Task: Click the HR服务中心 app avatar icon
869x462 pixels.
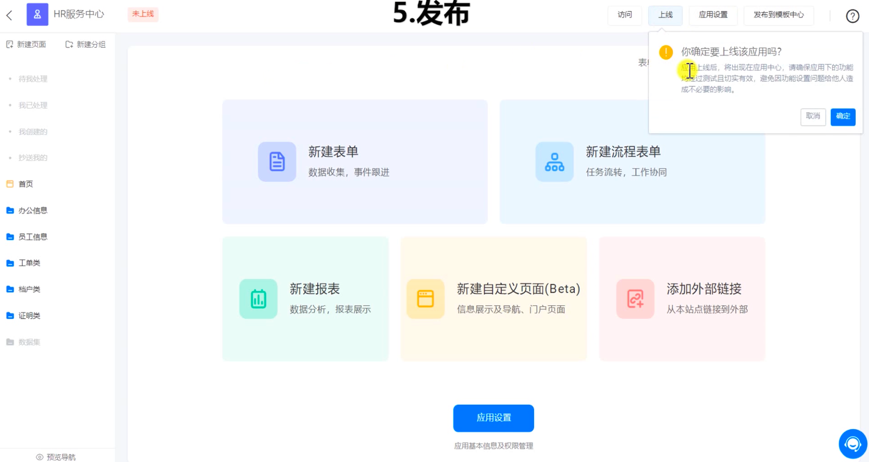Action: pyautogui.click(x=37, y=14)
